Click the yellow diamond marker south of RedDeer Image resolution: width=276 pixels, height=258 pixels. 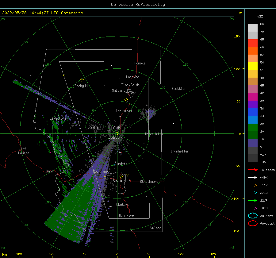click(x=126, y=99)
